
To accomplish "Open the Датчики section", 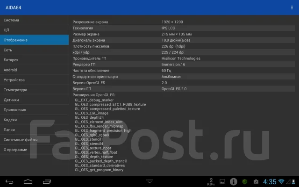I will coord(34,100).
